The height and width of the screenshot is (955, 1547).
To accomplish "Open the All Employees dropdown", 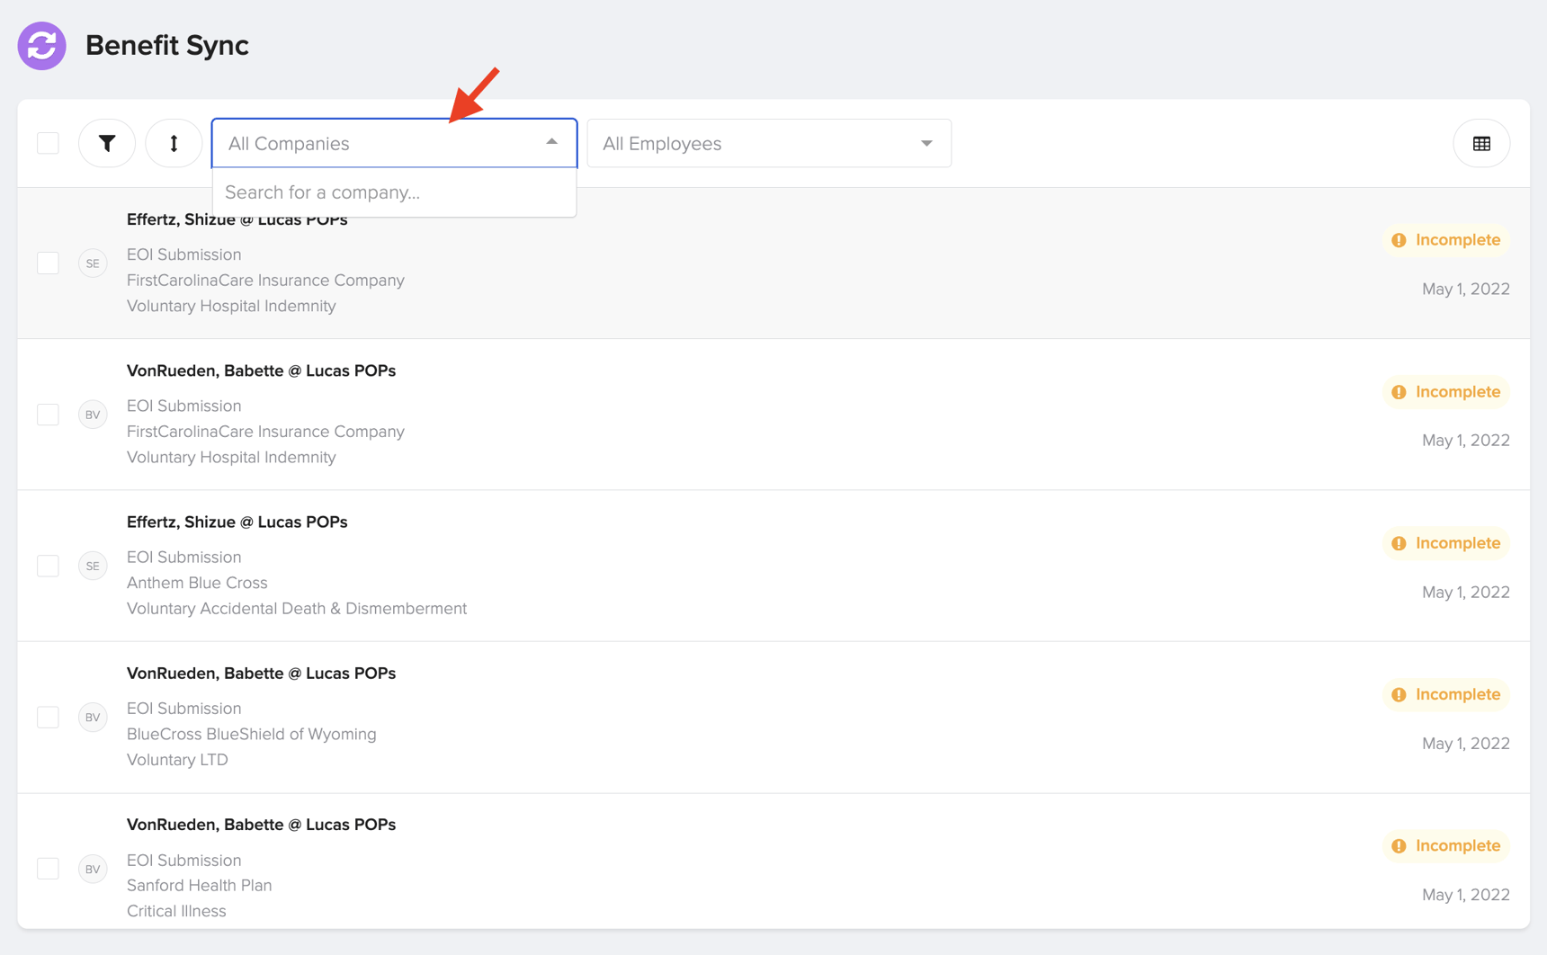I will [x=768, y=143].
